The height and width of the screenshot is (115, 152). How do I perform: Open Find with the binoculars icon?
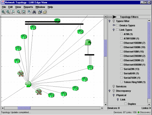click(34, 12)
